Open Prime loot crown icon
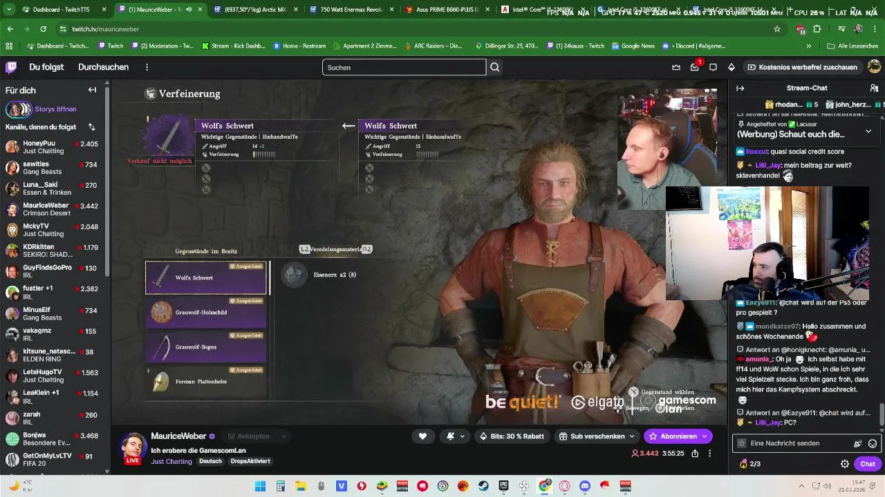Image resolution: width=885 pixels, height=497 pixels. pos(676,67)
